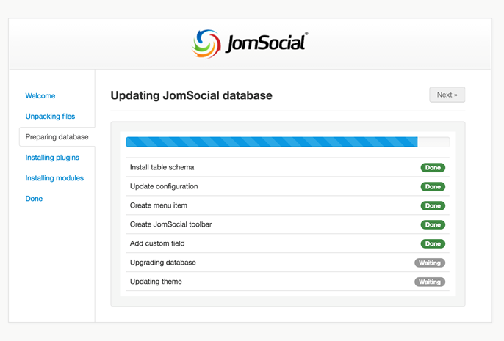Viewport: 504px width, 341px height.
Task: Click Waiting badge for Updating theme
Action: click(x=430, y=282)
